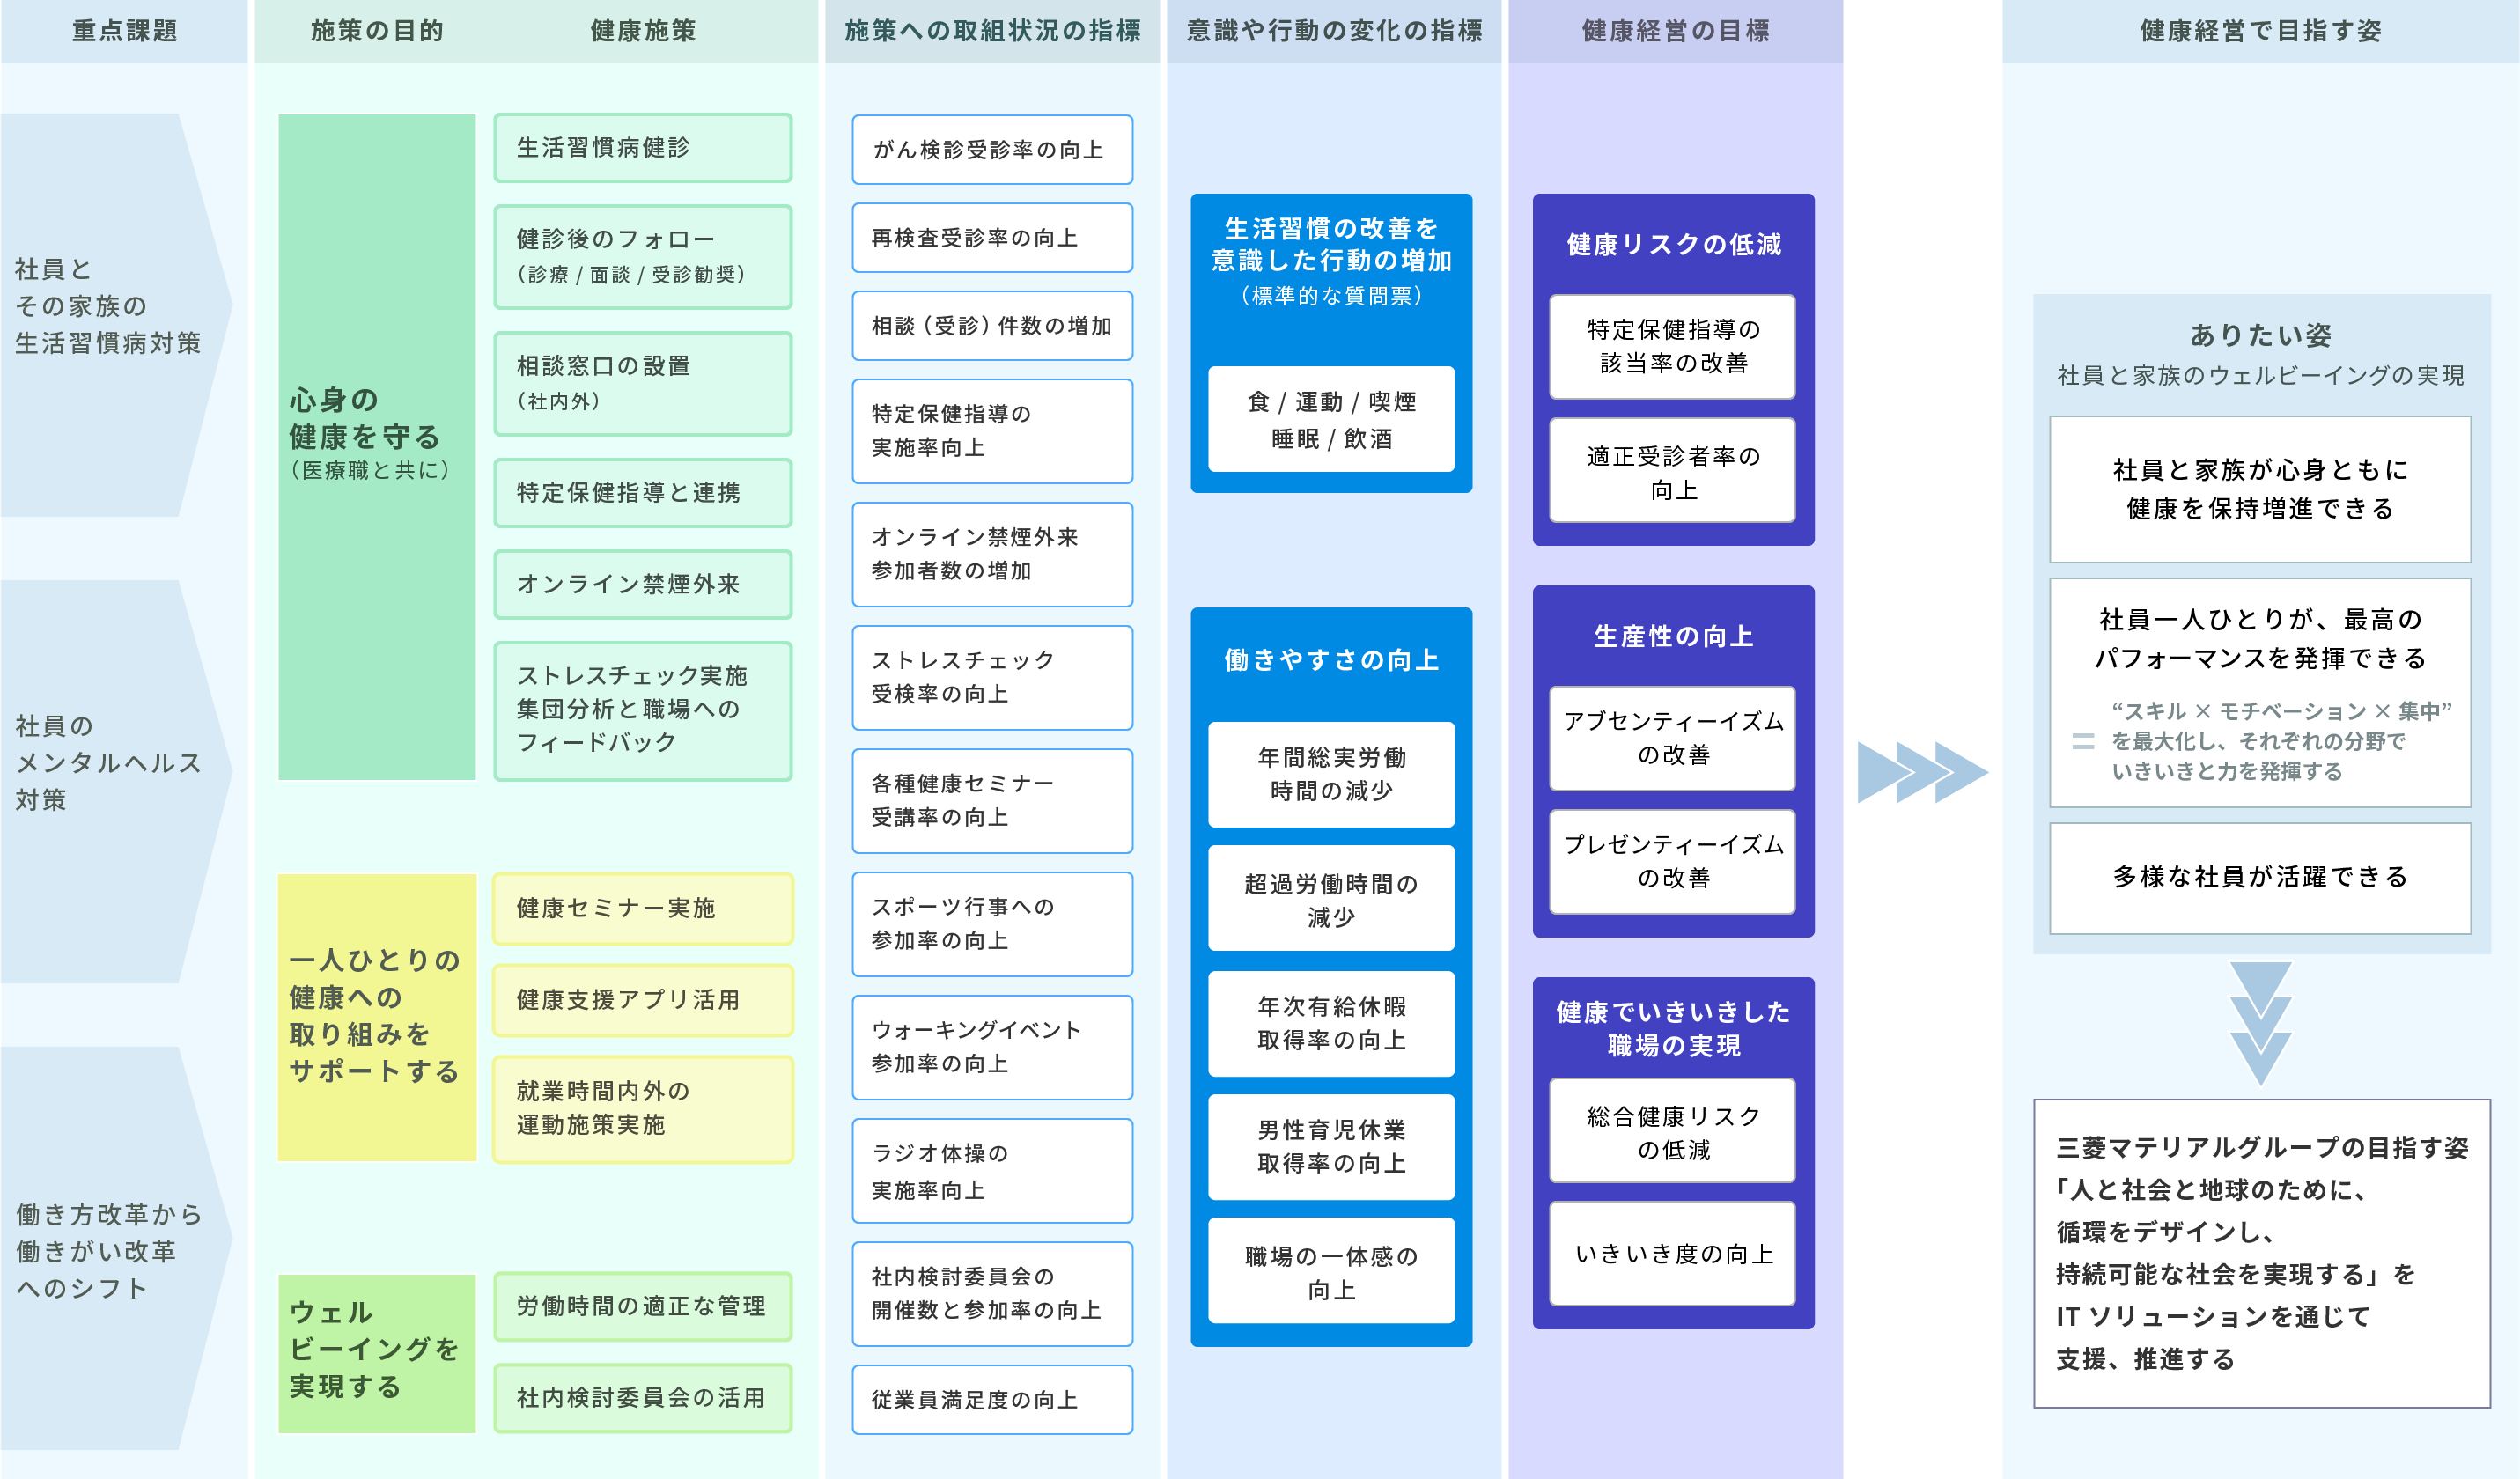Screen dimensions: 2520x1479
Task: Click the 食/運動/喫煙 睡眠/飲酒 box
Action: coord(1331,419)
